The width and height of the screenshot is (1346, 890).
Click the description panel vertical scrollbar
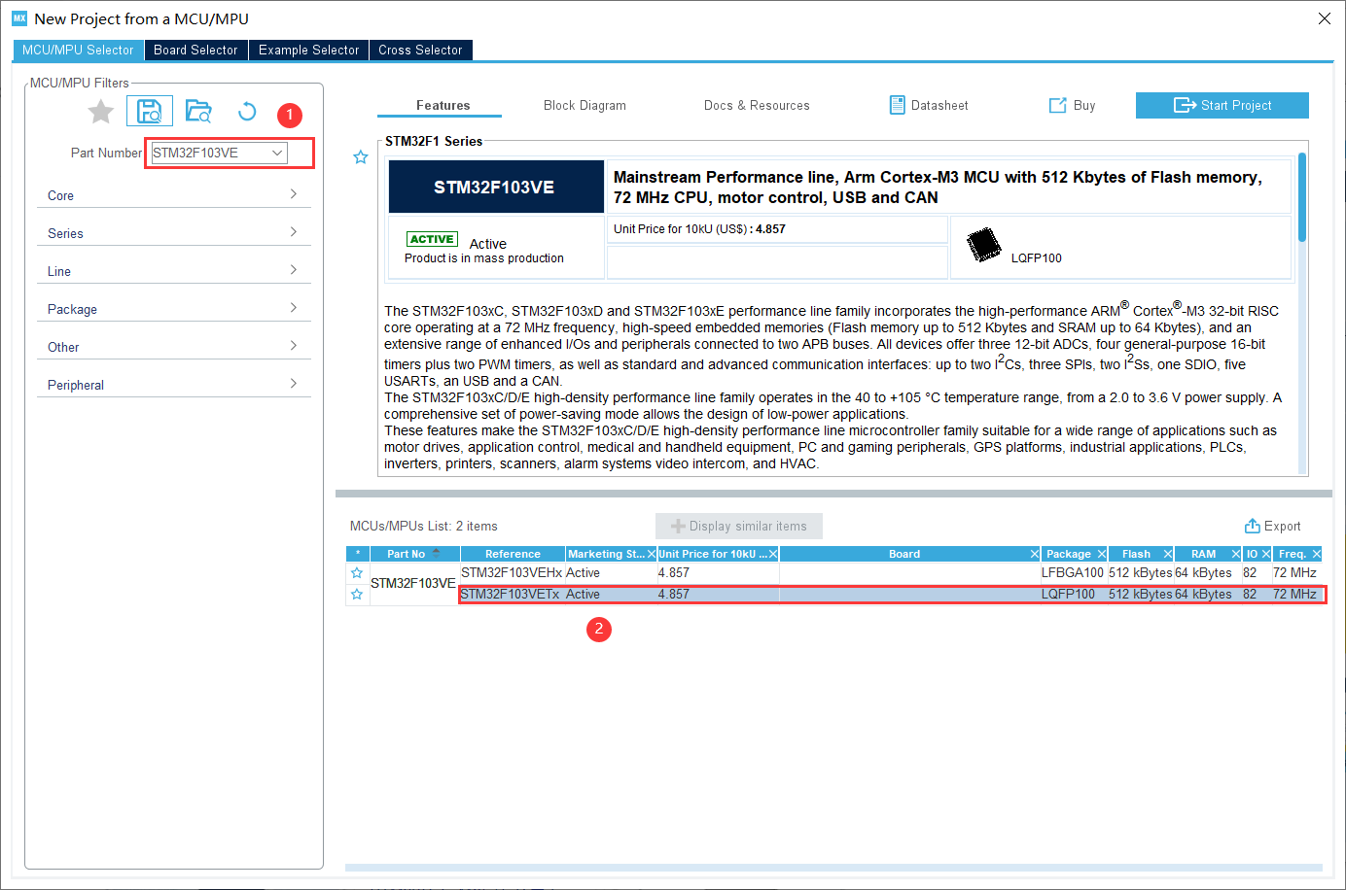click(1302, 197)
